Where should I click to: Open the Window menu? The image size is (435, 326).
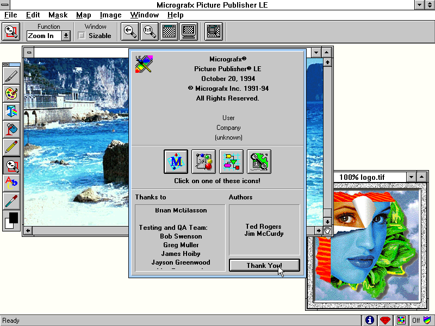[145, 15]
